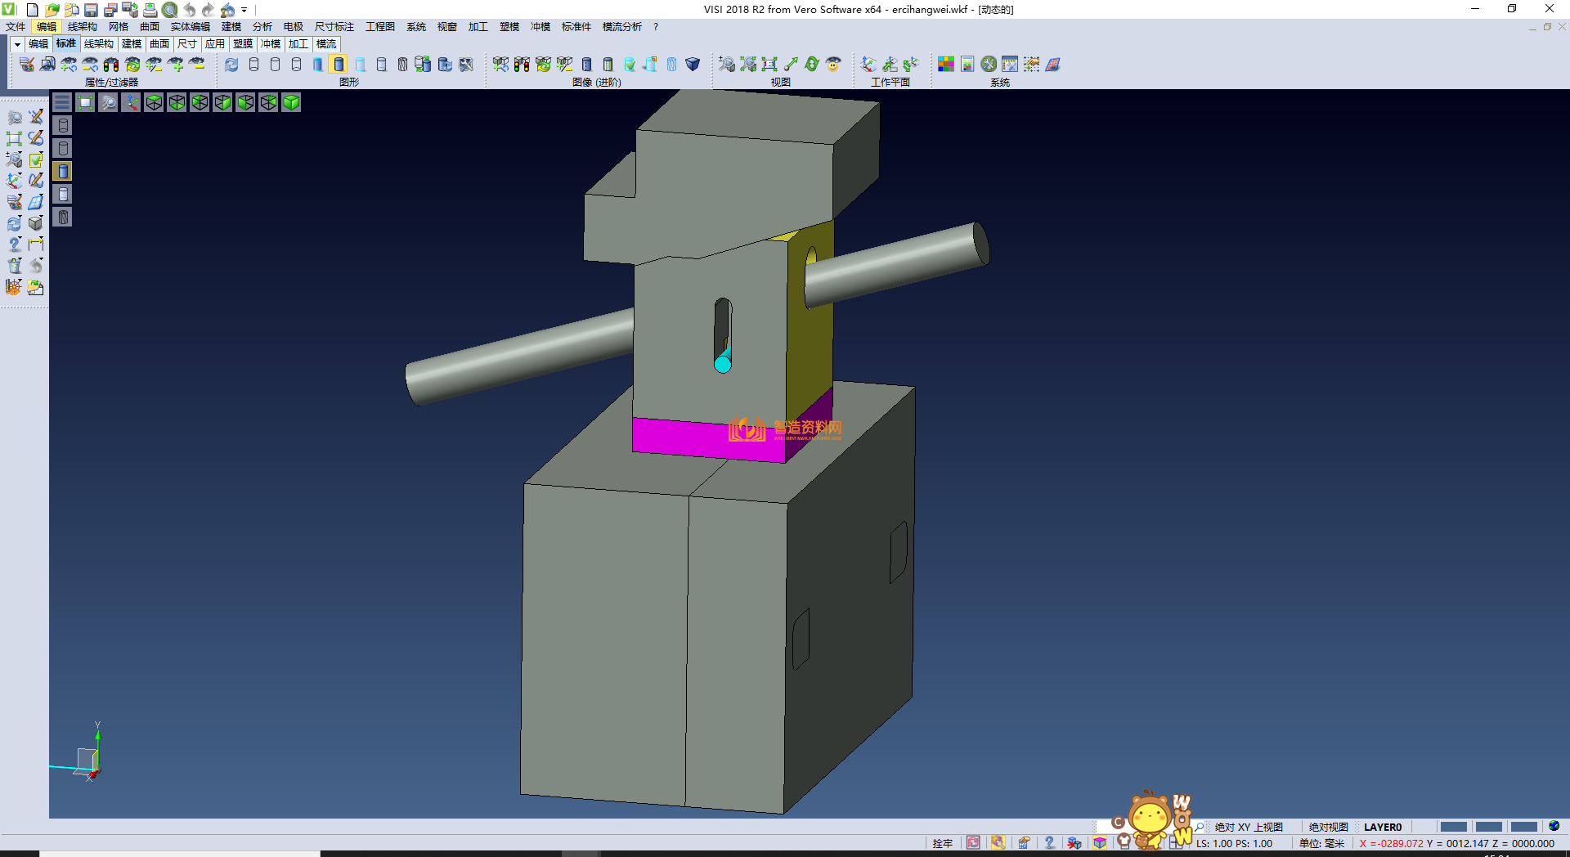Click the 1:1 zoom view icon

click(x=769, y=64)
